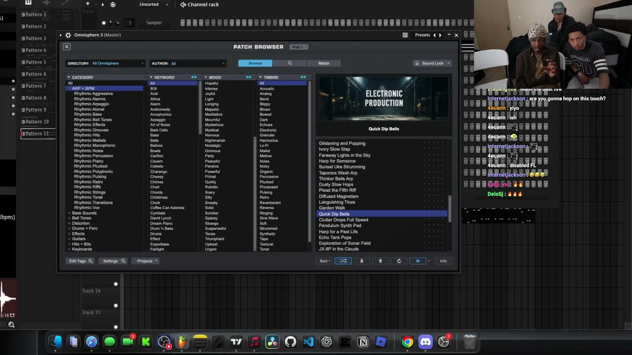Switch to the Browse tab
The height and width of the screenshot is (355, 632).
pyautogui.click(x=255, y=63)
